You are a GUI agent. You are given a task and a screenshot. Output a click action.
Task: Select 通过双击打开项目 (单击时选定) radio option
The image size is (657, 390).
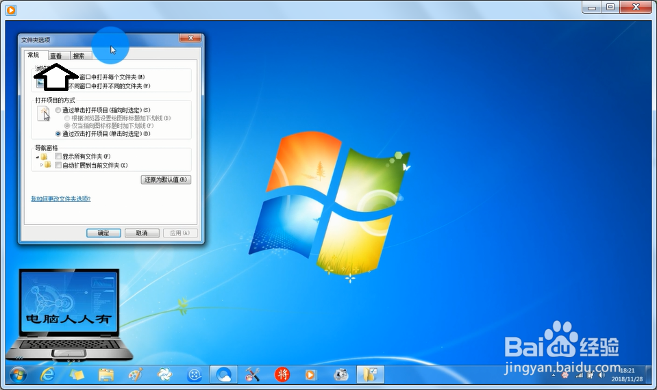coord(58,134)
